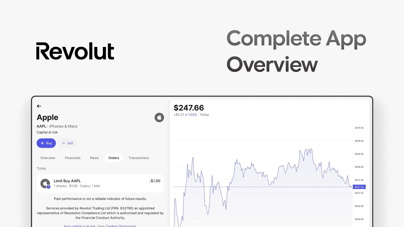
Task: Click the $247.23 current price marker
Action: point(359,187)
